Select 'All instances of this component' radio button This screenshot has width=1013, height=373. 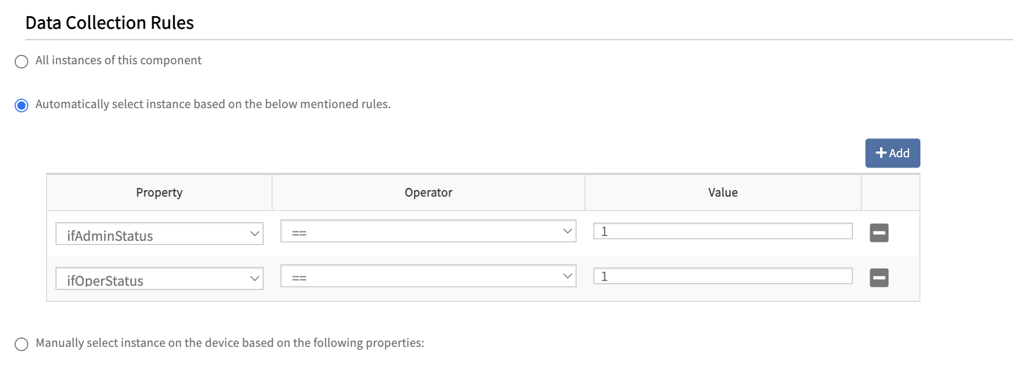[x=21, y=62]
